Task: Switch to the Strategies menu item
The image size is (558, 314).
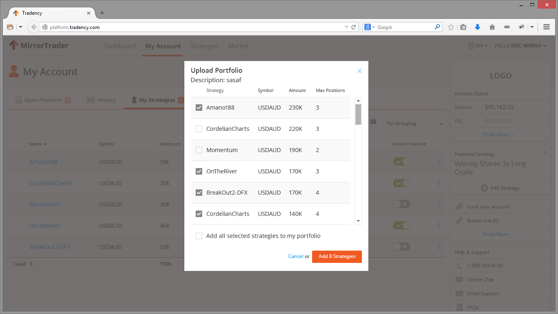Action: pos(204,46)
